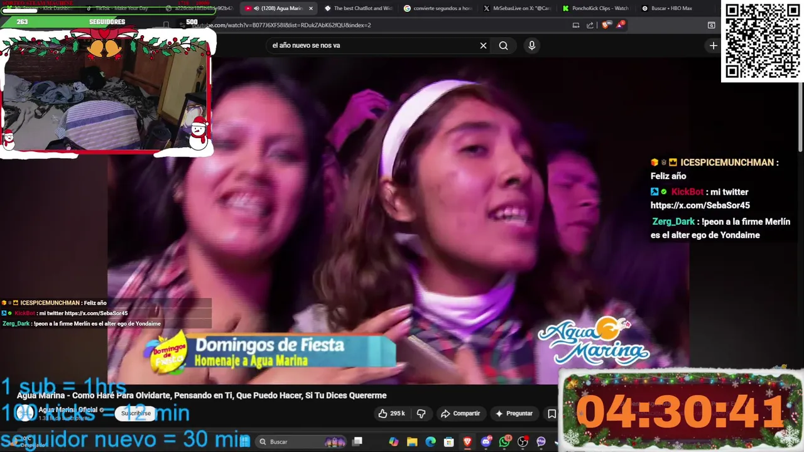Open Task View on the taskbar
Screen dimensions: 804x452
pos(357,441)
